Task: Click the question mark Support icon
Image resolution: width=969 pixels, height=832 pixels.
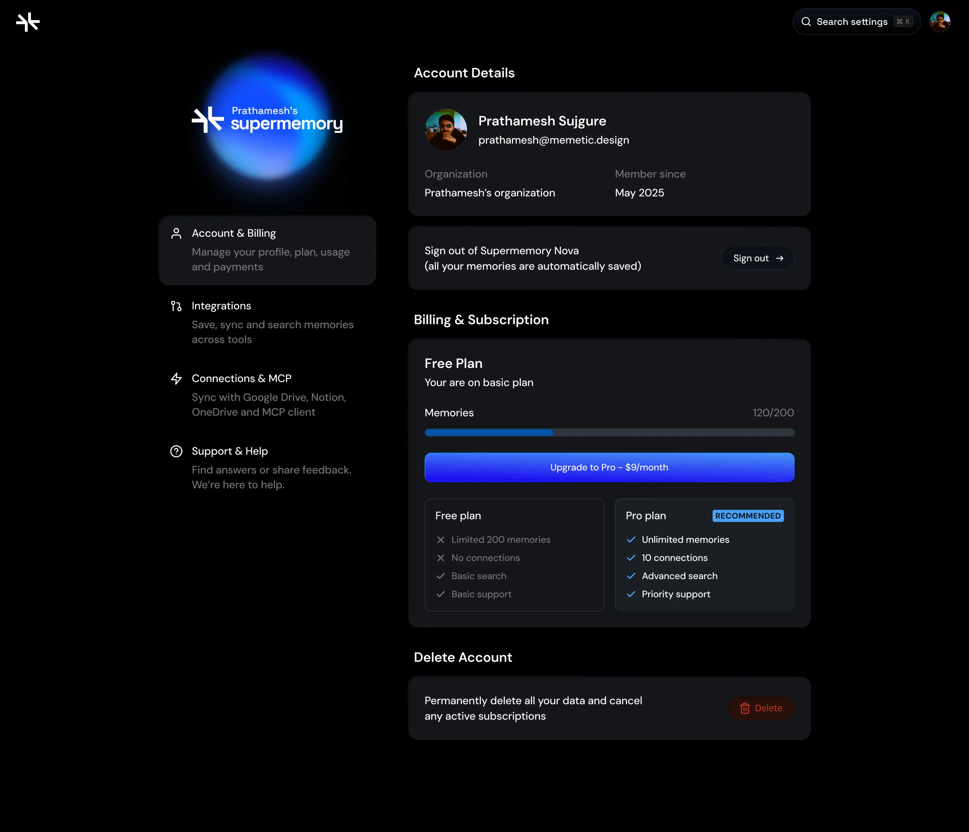Action: [176, 451]
